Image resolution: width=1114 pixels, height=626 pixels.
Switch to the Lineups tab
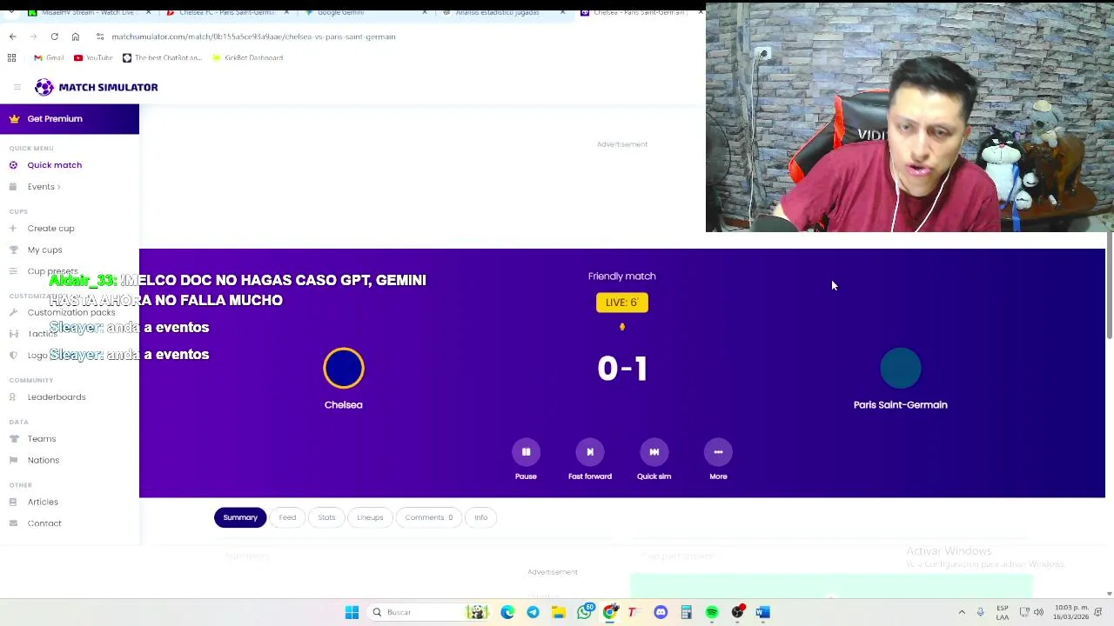point(370,517)
